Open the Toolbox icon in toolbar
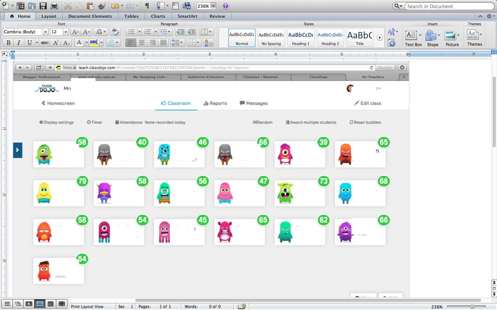The image size is (497, 310). point(175,6)
